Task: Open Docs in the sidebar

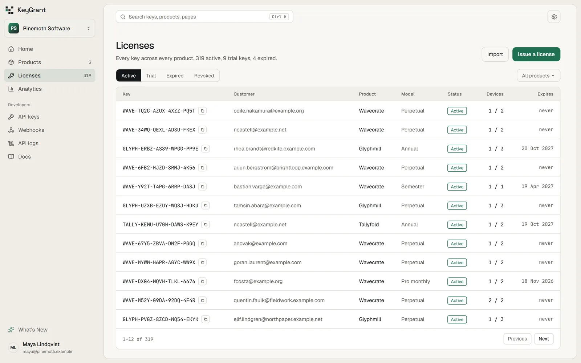Action: (50, 157)
